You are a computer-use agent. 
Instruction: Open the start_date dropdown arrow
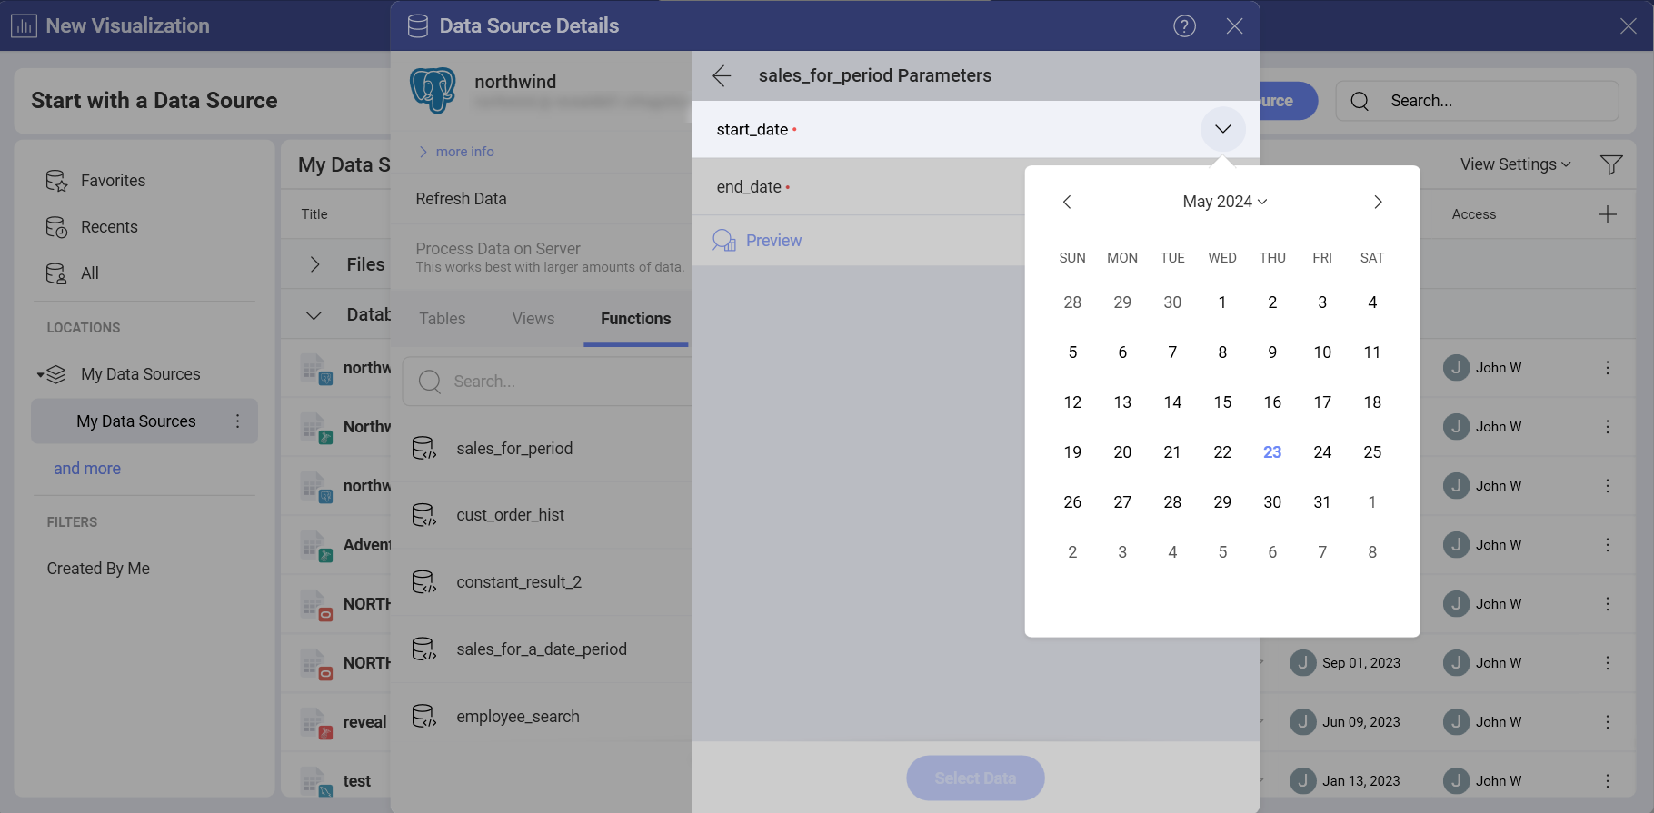[x=1223, y=129]
